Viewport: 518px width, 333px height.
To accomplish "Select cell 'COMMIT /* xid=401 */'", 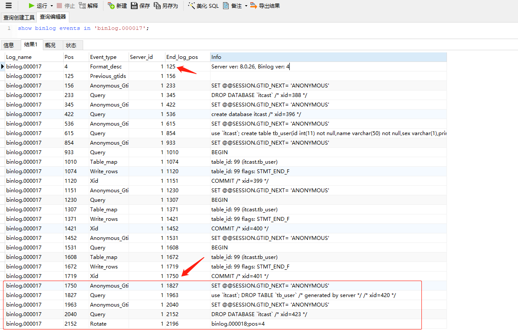I will pos(328,276).
